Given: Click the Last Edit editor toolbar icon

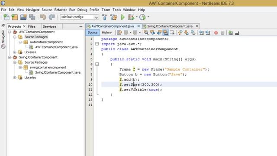Looking at the screenshot, I should coord(119,33).
